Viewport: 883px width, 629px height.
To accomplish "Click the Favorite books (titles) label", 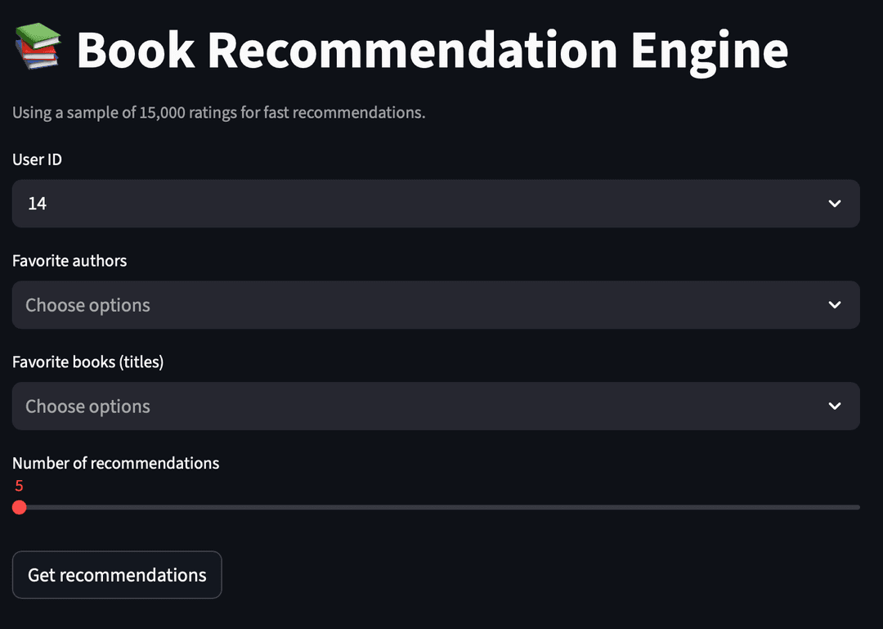I will point(87,362).
